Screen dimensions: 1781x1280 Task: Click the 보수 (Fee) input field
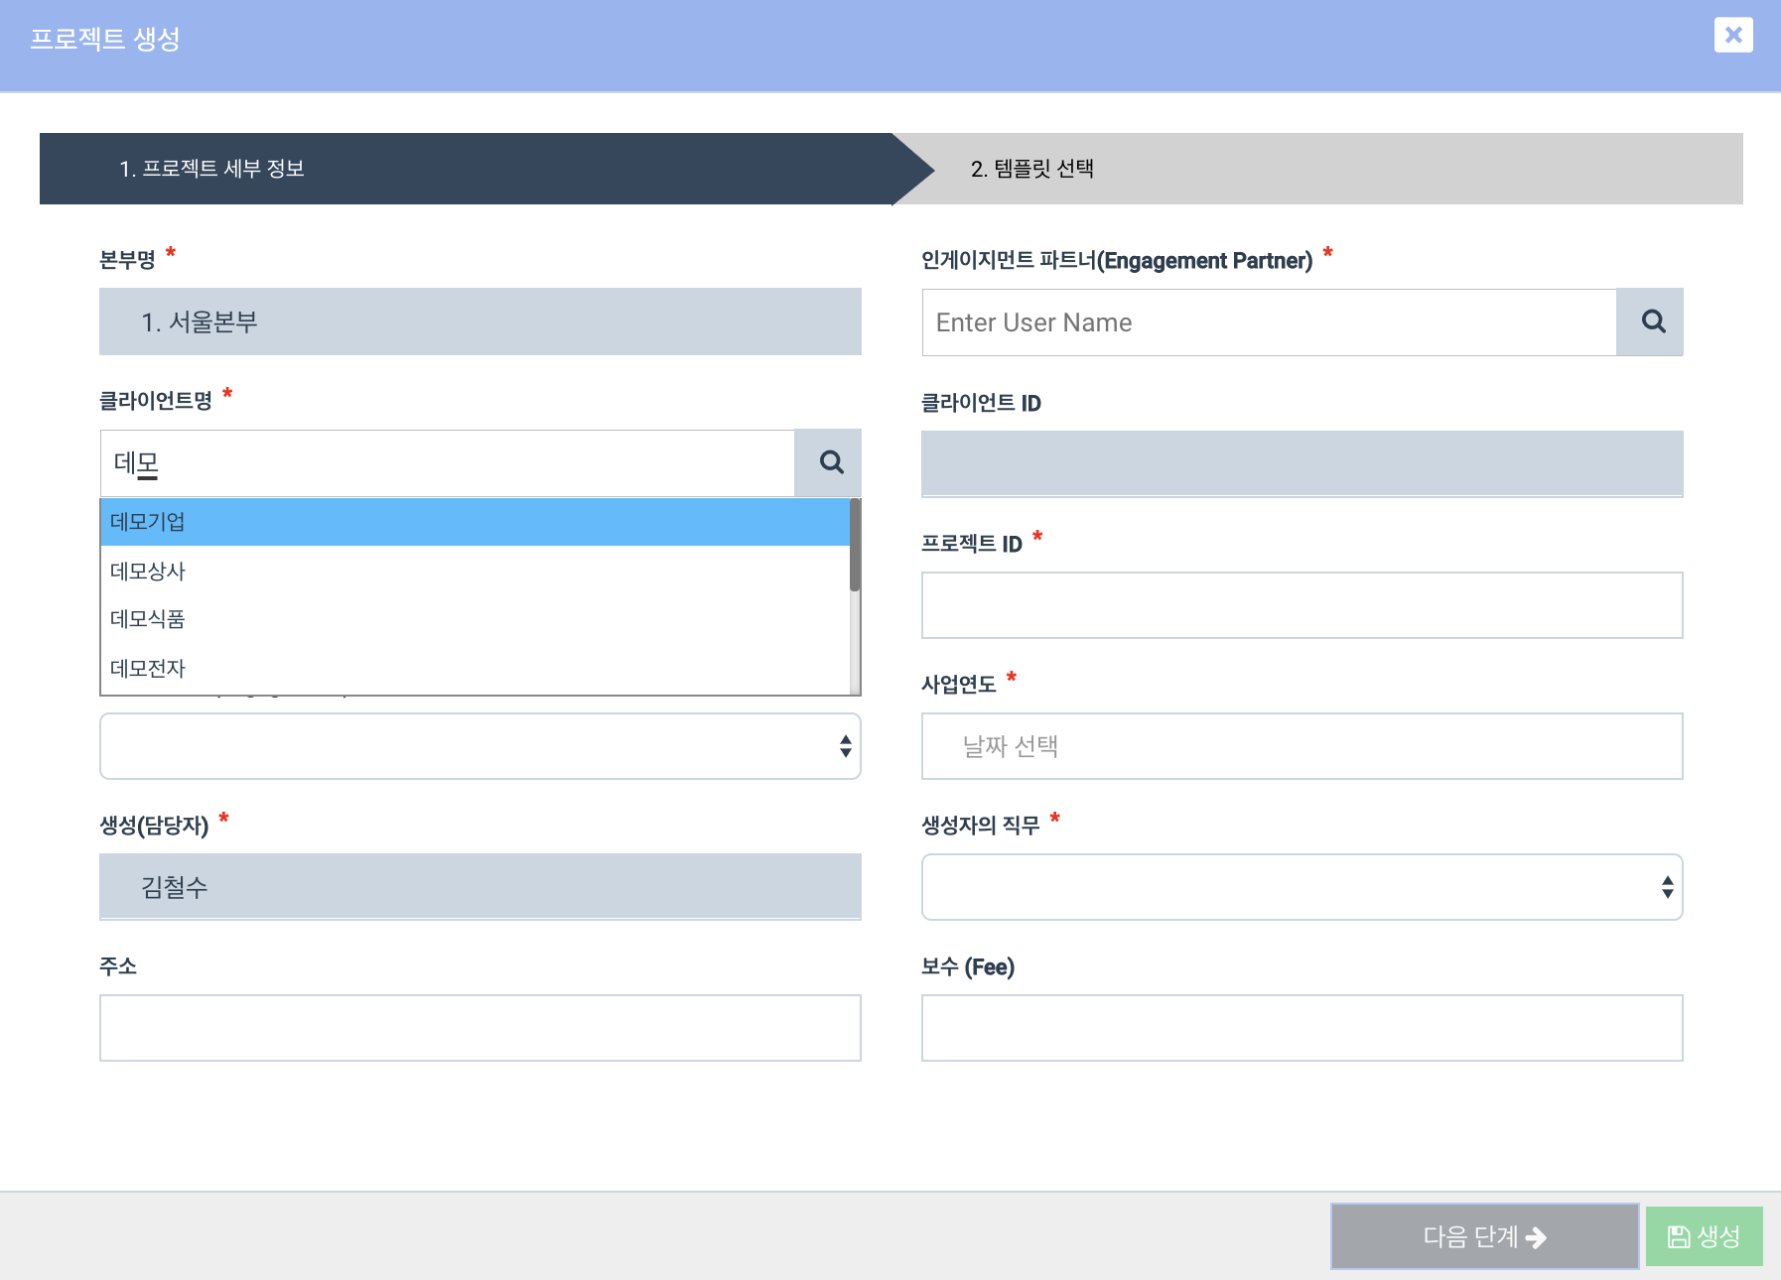1301,1028
